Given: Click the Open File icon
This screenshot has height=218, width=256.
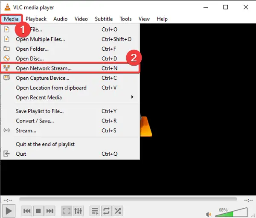Looking at the screenshot, I should pyautogui.click(x=6, y=29).
